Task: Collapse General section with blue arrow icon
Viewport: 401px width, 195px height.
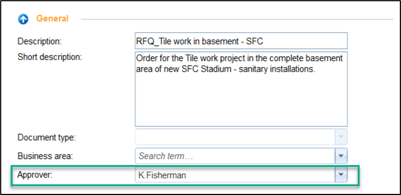Action: point(23,19)
